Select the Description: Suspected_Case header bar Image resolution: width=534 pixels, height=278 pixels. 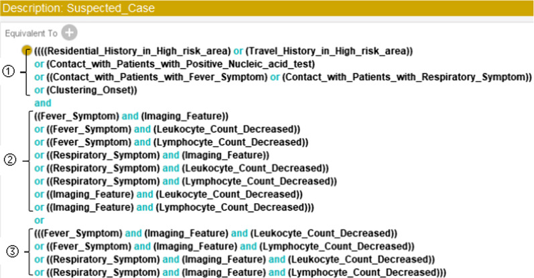[x=267, y=8]
